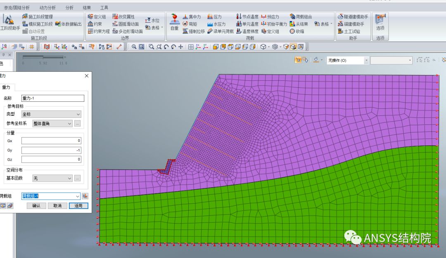
Task: Open 施工阶段管理 stage manager
Action: 38,17
